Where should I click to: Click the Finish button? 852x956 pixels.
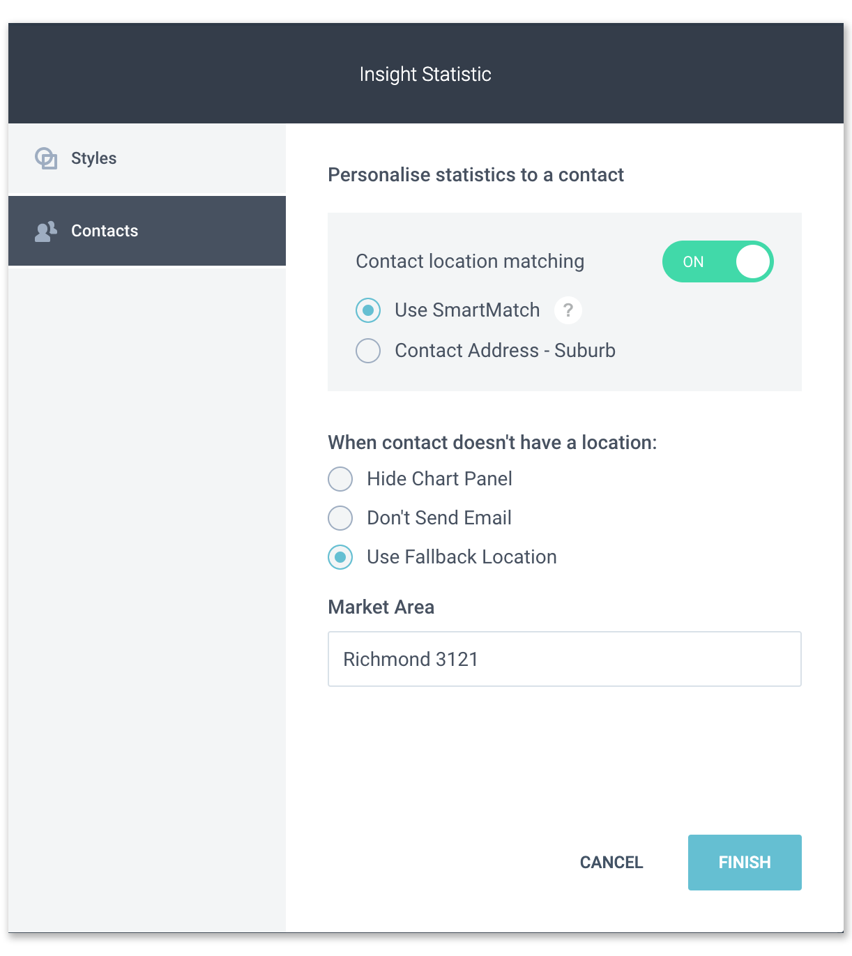(744, 863)
